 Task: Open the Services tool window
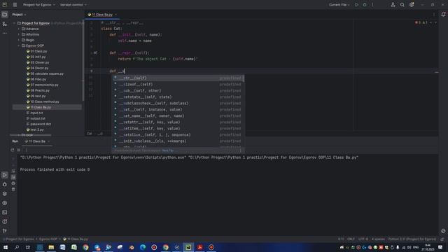5,203
